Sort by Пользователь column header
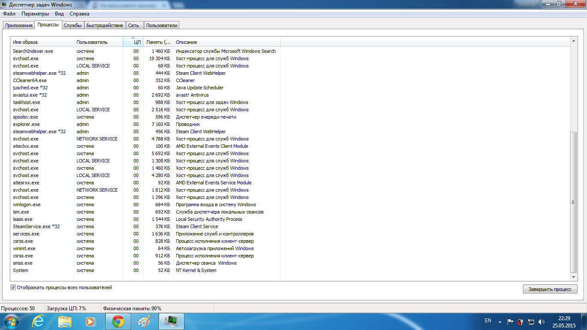587x330 pixels. coord(98,42)
